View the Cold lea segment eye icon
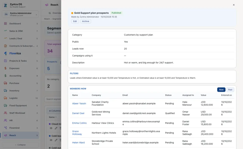Image resolution: width=243 pixels, height=149 pixels. pos(51,140)
